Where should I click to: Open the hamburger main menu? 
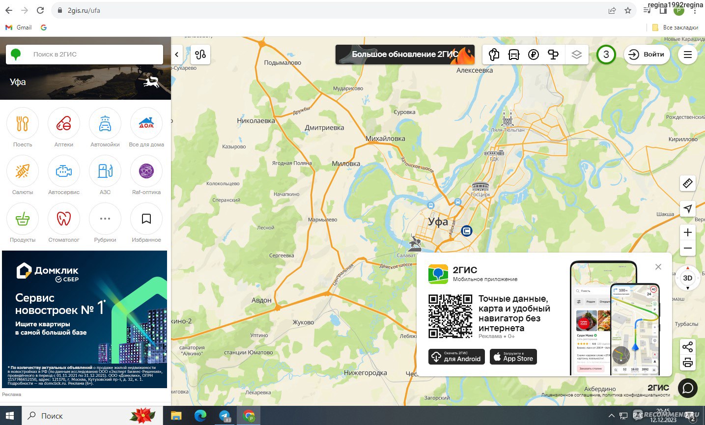pyautogui.click(x=688, y=55)
